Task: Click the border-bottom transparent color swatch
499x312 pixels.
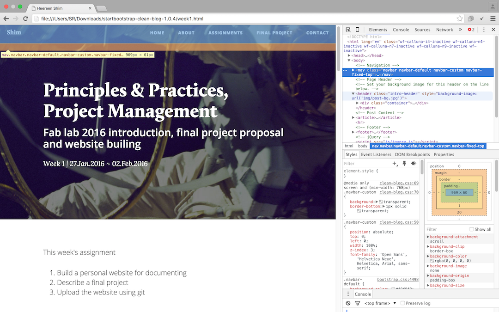Action: pyautogui.click(x=359, y=211)
